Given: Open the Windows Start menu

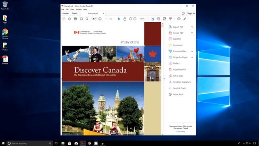Looking at the screenshot, I should coord(3,143).
